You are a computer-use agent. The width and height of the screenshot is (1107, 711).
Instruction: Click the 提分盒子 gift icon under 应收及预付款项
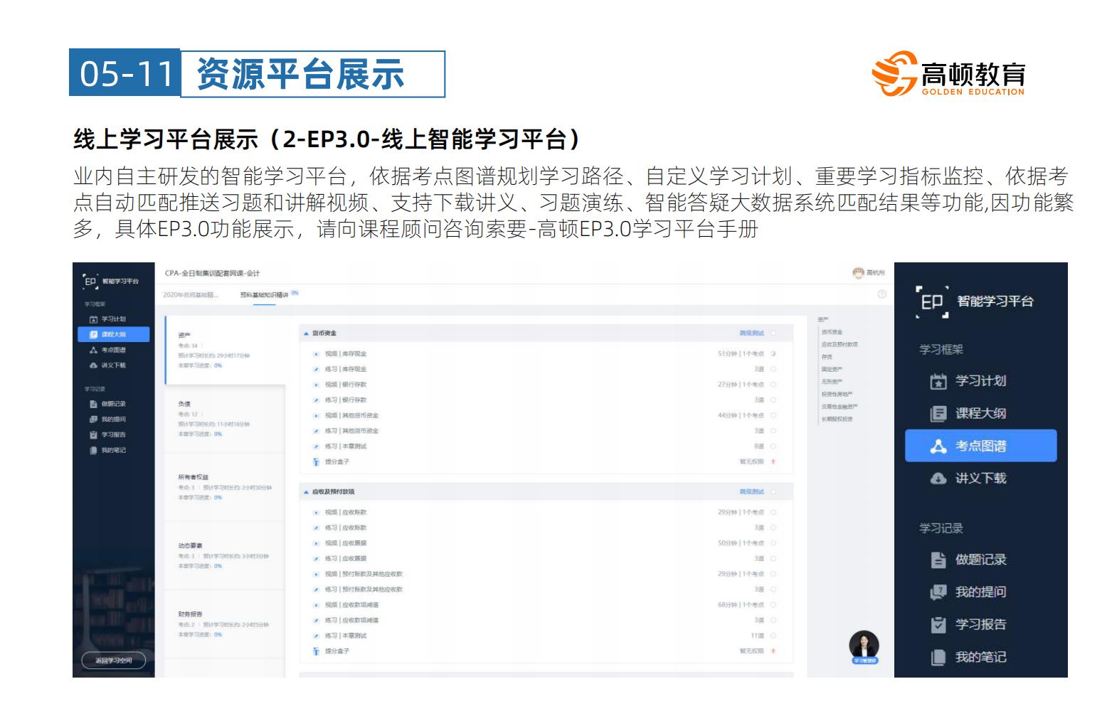point(316,651)
